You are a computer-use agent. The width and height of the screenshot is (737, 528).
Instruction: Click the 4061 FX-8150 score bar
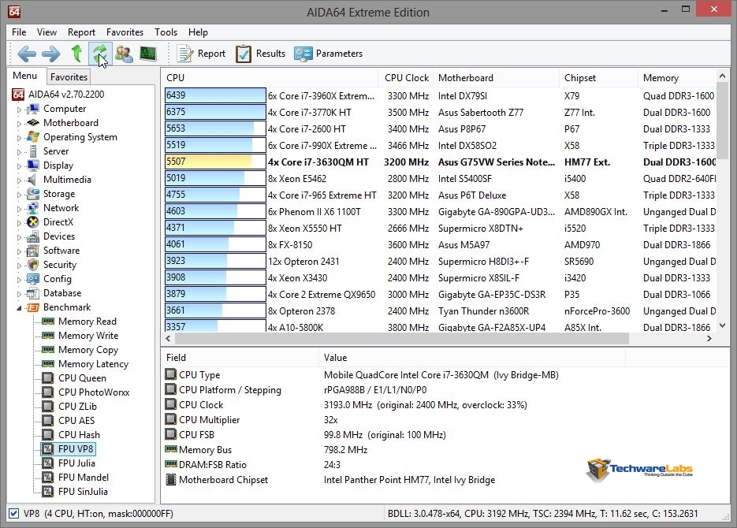click(215, 244)
